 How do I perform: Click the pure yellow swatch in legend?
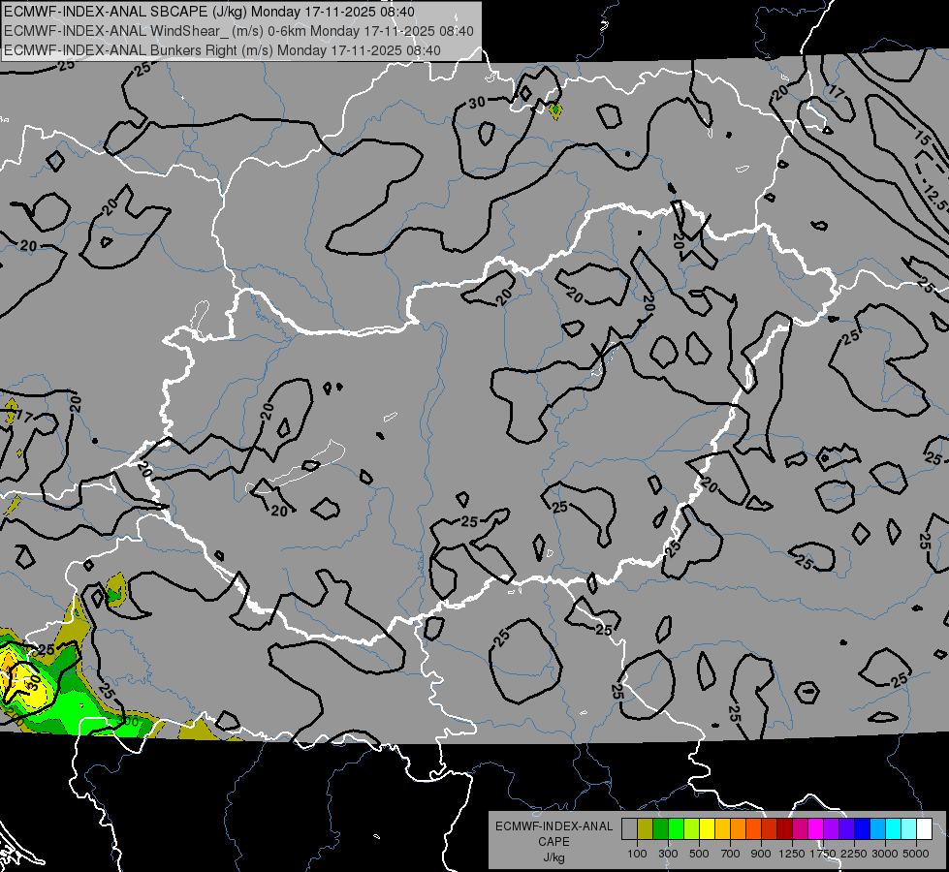tap(707, 828)
